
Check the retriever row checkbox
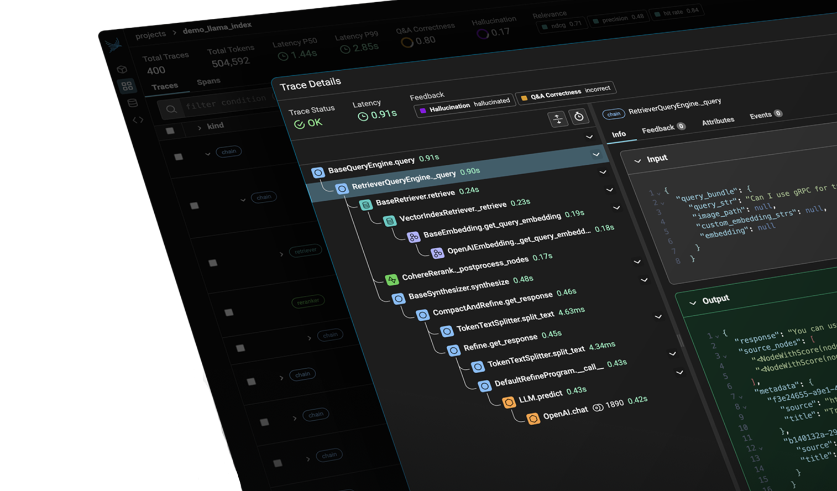(213, 263)
